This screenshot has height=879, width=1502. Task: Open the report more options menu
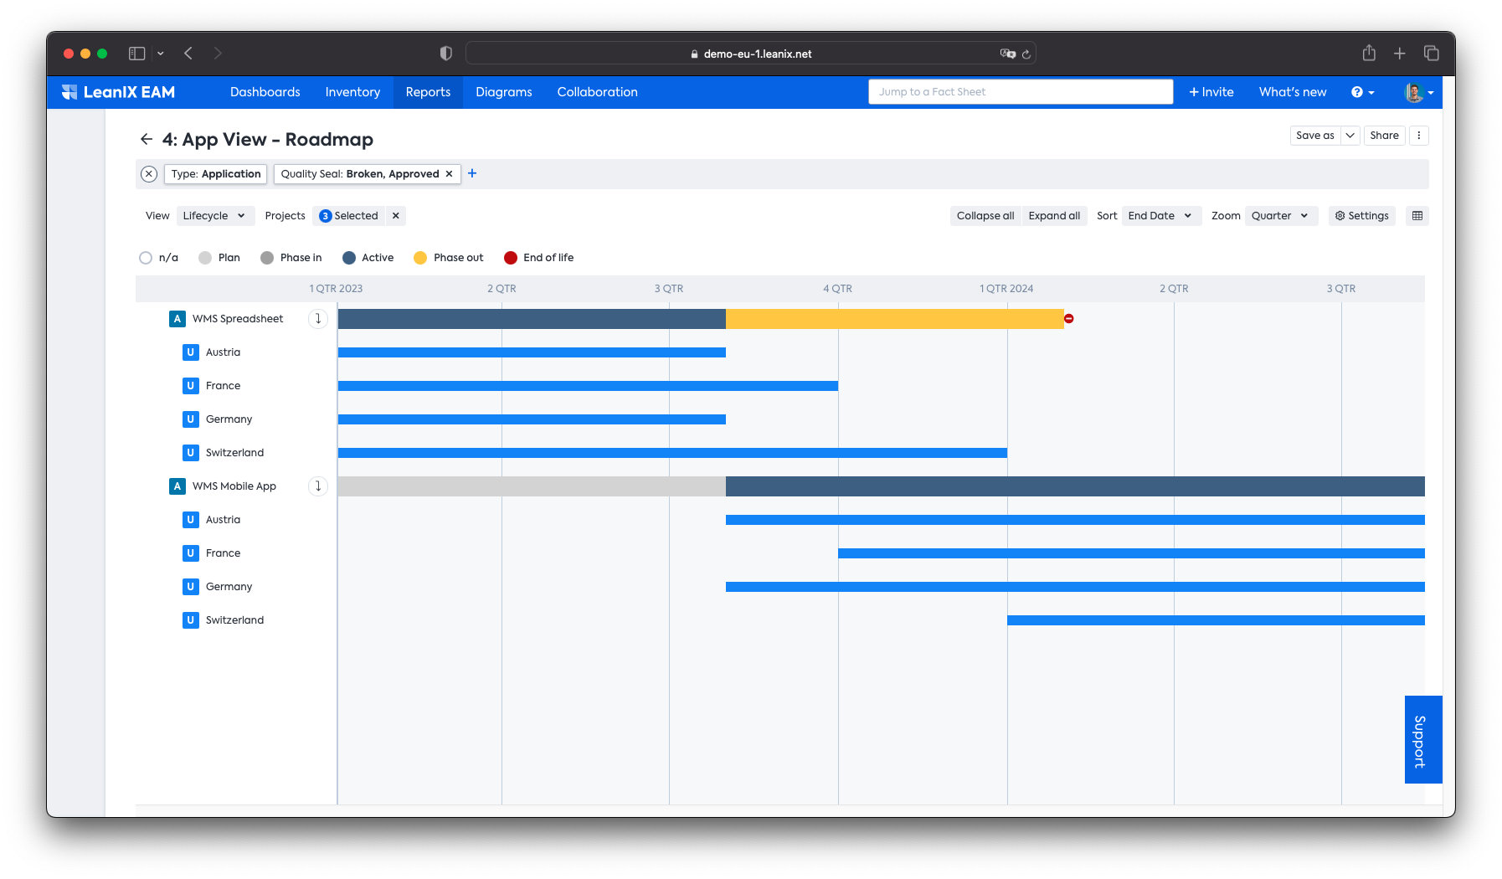point(1419,136)
